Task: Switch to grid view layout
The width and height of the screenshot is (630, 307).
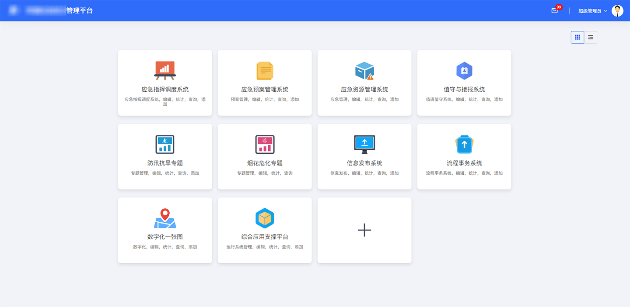Action: click(x=577, y=38)
